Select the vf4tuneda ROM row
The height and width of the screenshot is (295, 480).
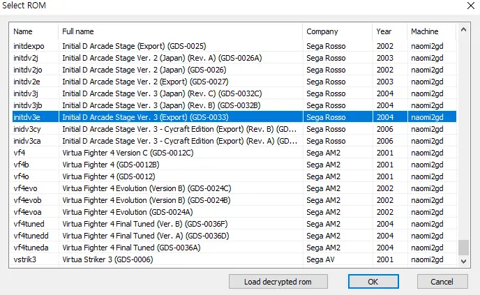coord(234,248)
